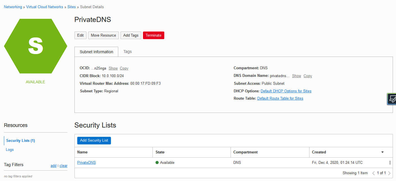The width and height of the screenshot is (396, 181).
Task: Open Default DHCP Options for Sites
Action: 286,91
